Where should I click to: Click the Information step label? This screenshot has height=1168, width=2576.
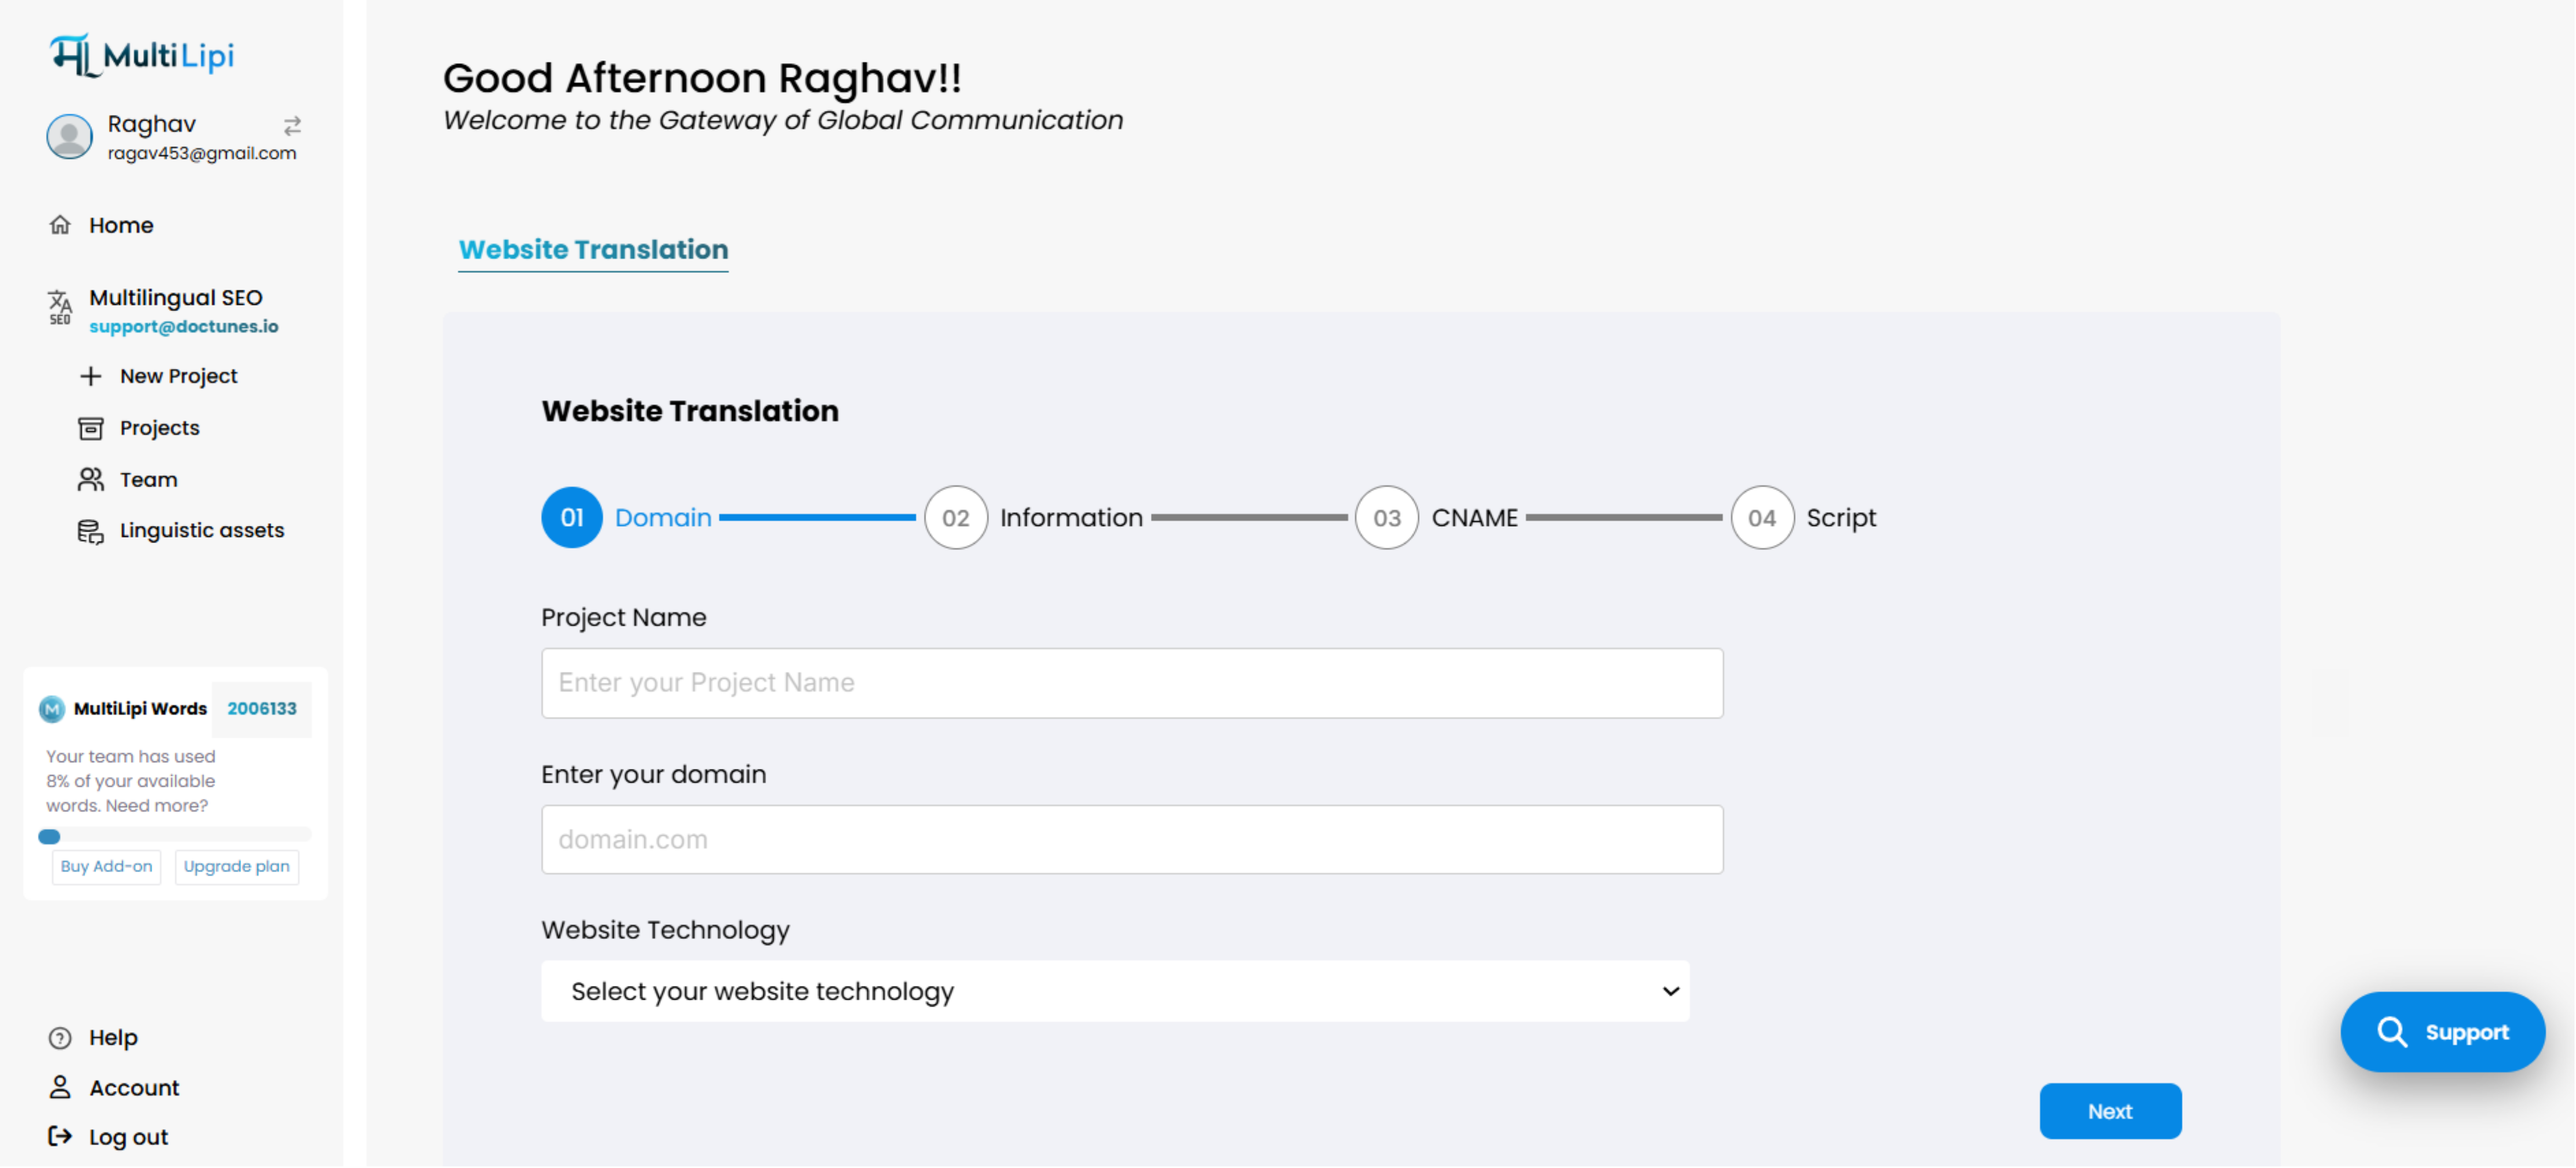[x=1071, y=518]
